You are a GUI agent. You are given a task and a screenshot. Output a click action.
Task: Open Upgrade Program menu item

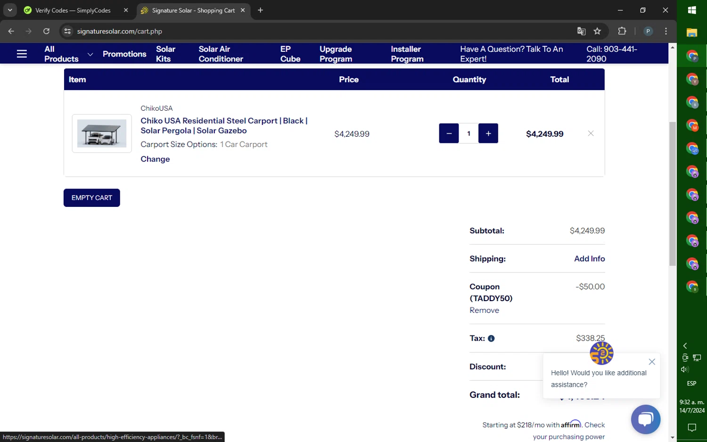point(336,54)
